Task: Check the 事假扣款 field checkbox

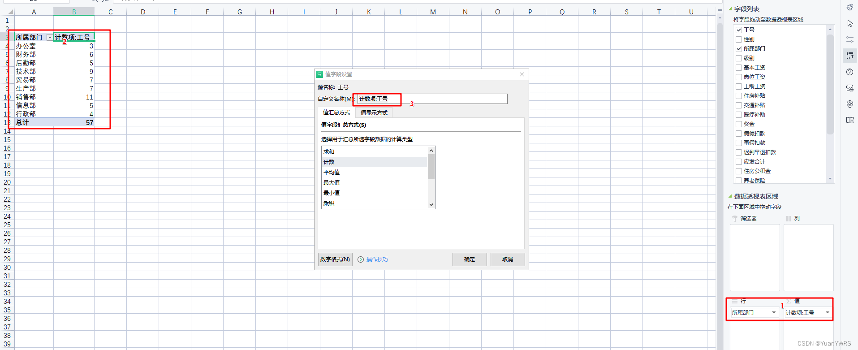Action: [x=739, y=143]
